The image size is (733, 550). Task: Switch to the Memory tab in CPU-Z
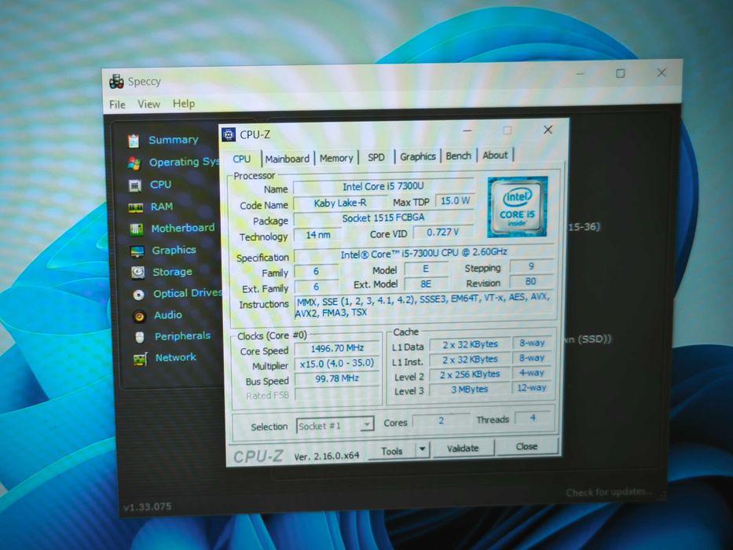point(336,158)
